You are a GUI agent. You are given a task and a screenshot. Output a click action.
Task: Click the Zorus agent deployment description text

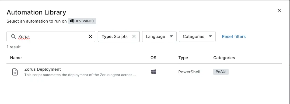[x=80, y=75]
